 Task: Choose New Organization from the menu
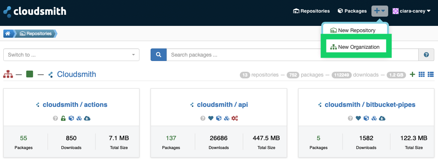pos(355,47)
